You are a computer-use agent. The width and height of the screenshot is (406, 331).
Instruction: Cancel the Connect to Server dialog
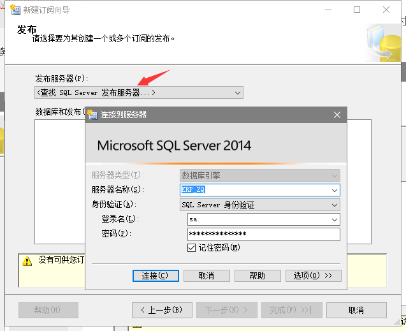click(207, 276)
